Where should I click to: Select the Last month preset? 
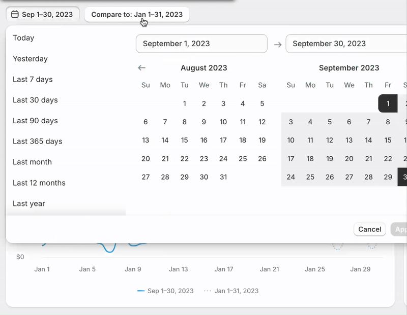click(x=32, y=162)
